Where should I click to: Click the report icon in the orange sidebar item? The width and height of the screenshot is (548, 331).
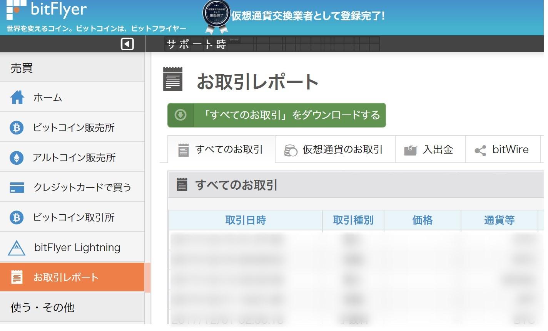click(x=17, y=277)
